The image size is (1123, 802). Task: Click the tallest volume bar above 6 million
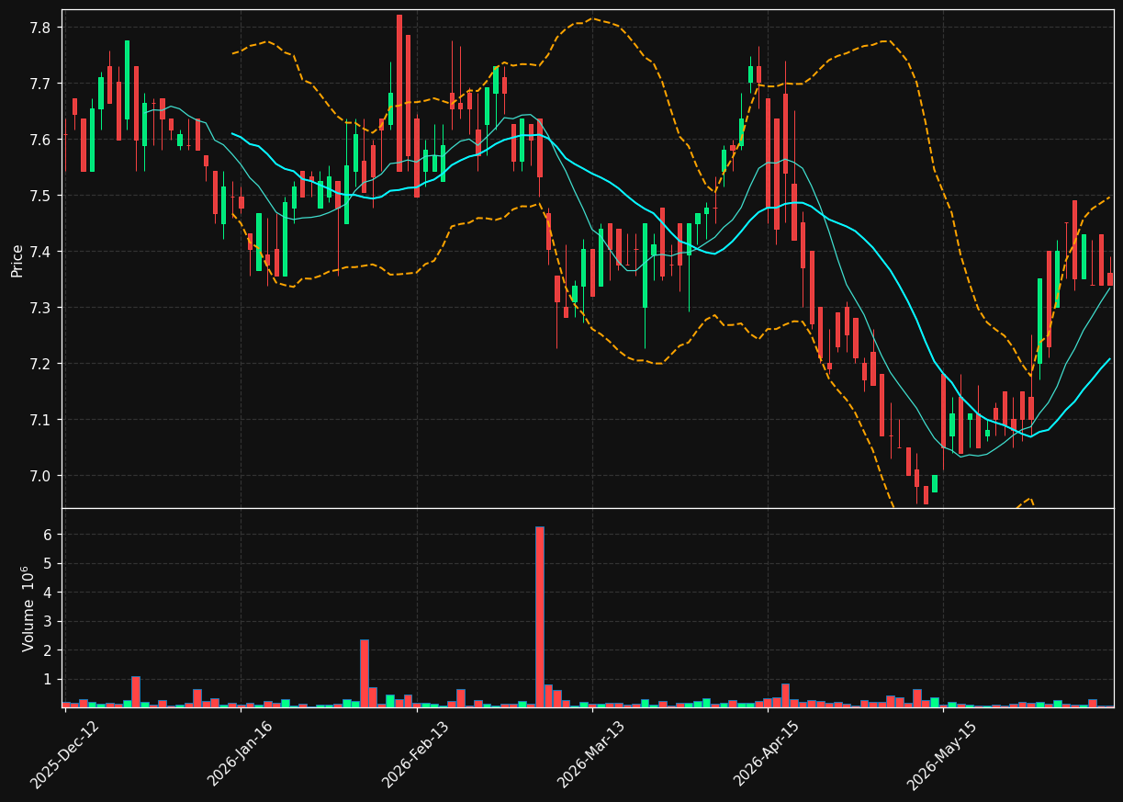coord(540,616)
